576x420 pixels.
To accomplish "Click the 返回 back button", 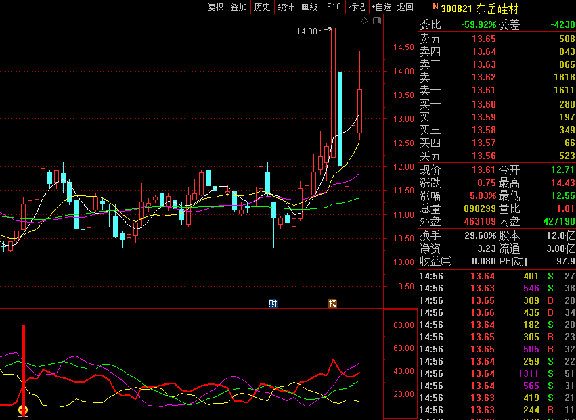I will 405,7.
